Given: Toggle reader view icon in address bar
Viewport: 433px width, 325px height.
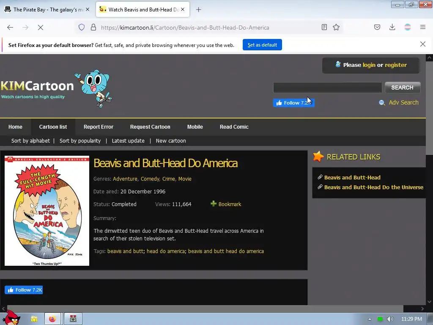Looking at the screenshot, I should tap(324, 27).
